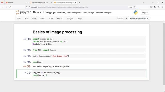Click the Python logo icon

[x=136, y=13]
